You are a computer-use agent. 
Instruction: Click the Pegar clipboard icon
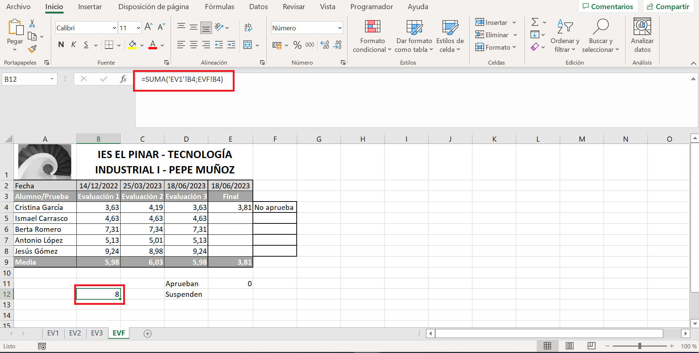[15, 27]
